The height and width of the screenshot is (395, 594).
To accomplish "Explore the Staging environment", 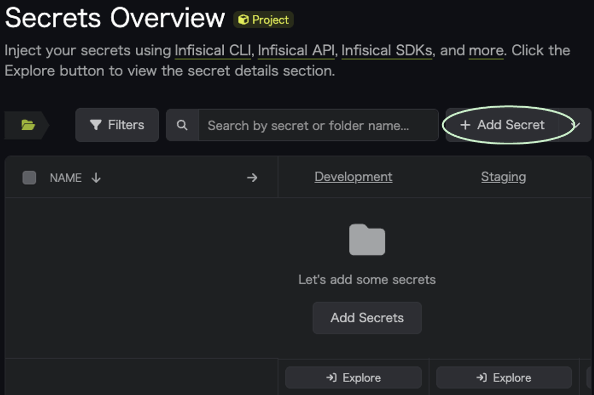I will [504, 378].
